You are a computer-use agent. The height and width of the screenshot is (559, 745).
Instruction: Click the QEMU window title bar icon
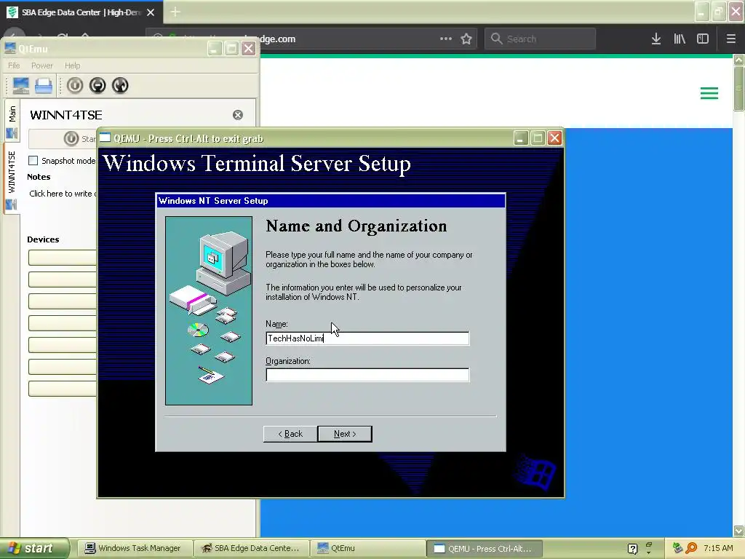coord(105,138)
